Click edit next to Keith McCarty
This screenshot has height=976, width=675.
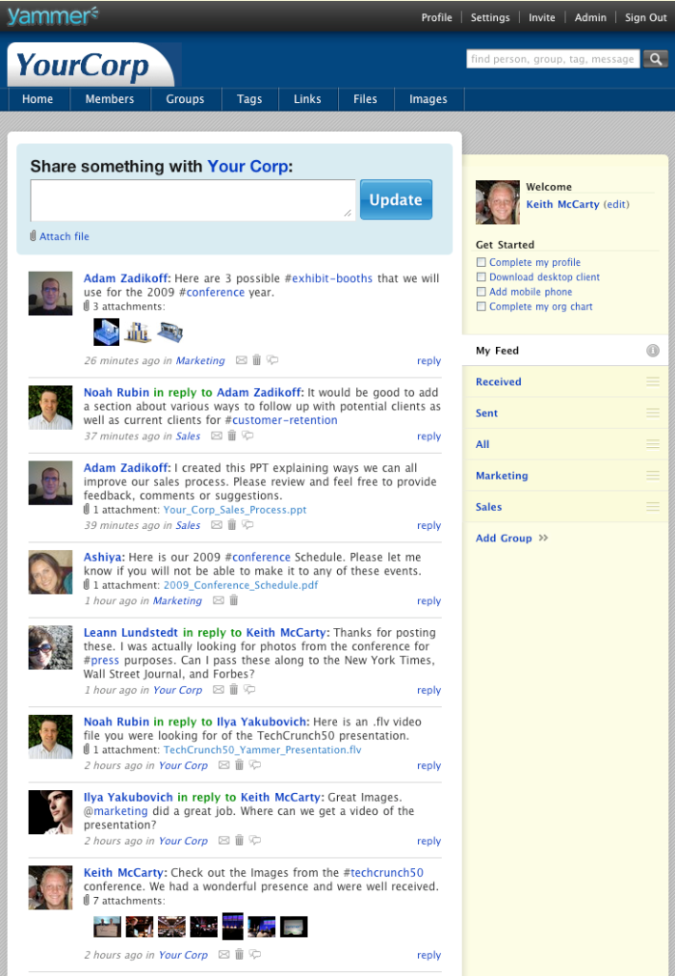[x=617, y=204]
